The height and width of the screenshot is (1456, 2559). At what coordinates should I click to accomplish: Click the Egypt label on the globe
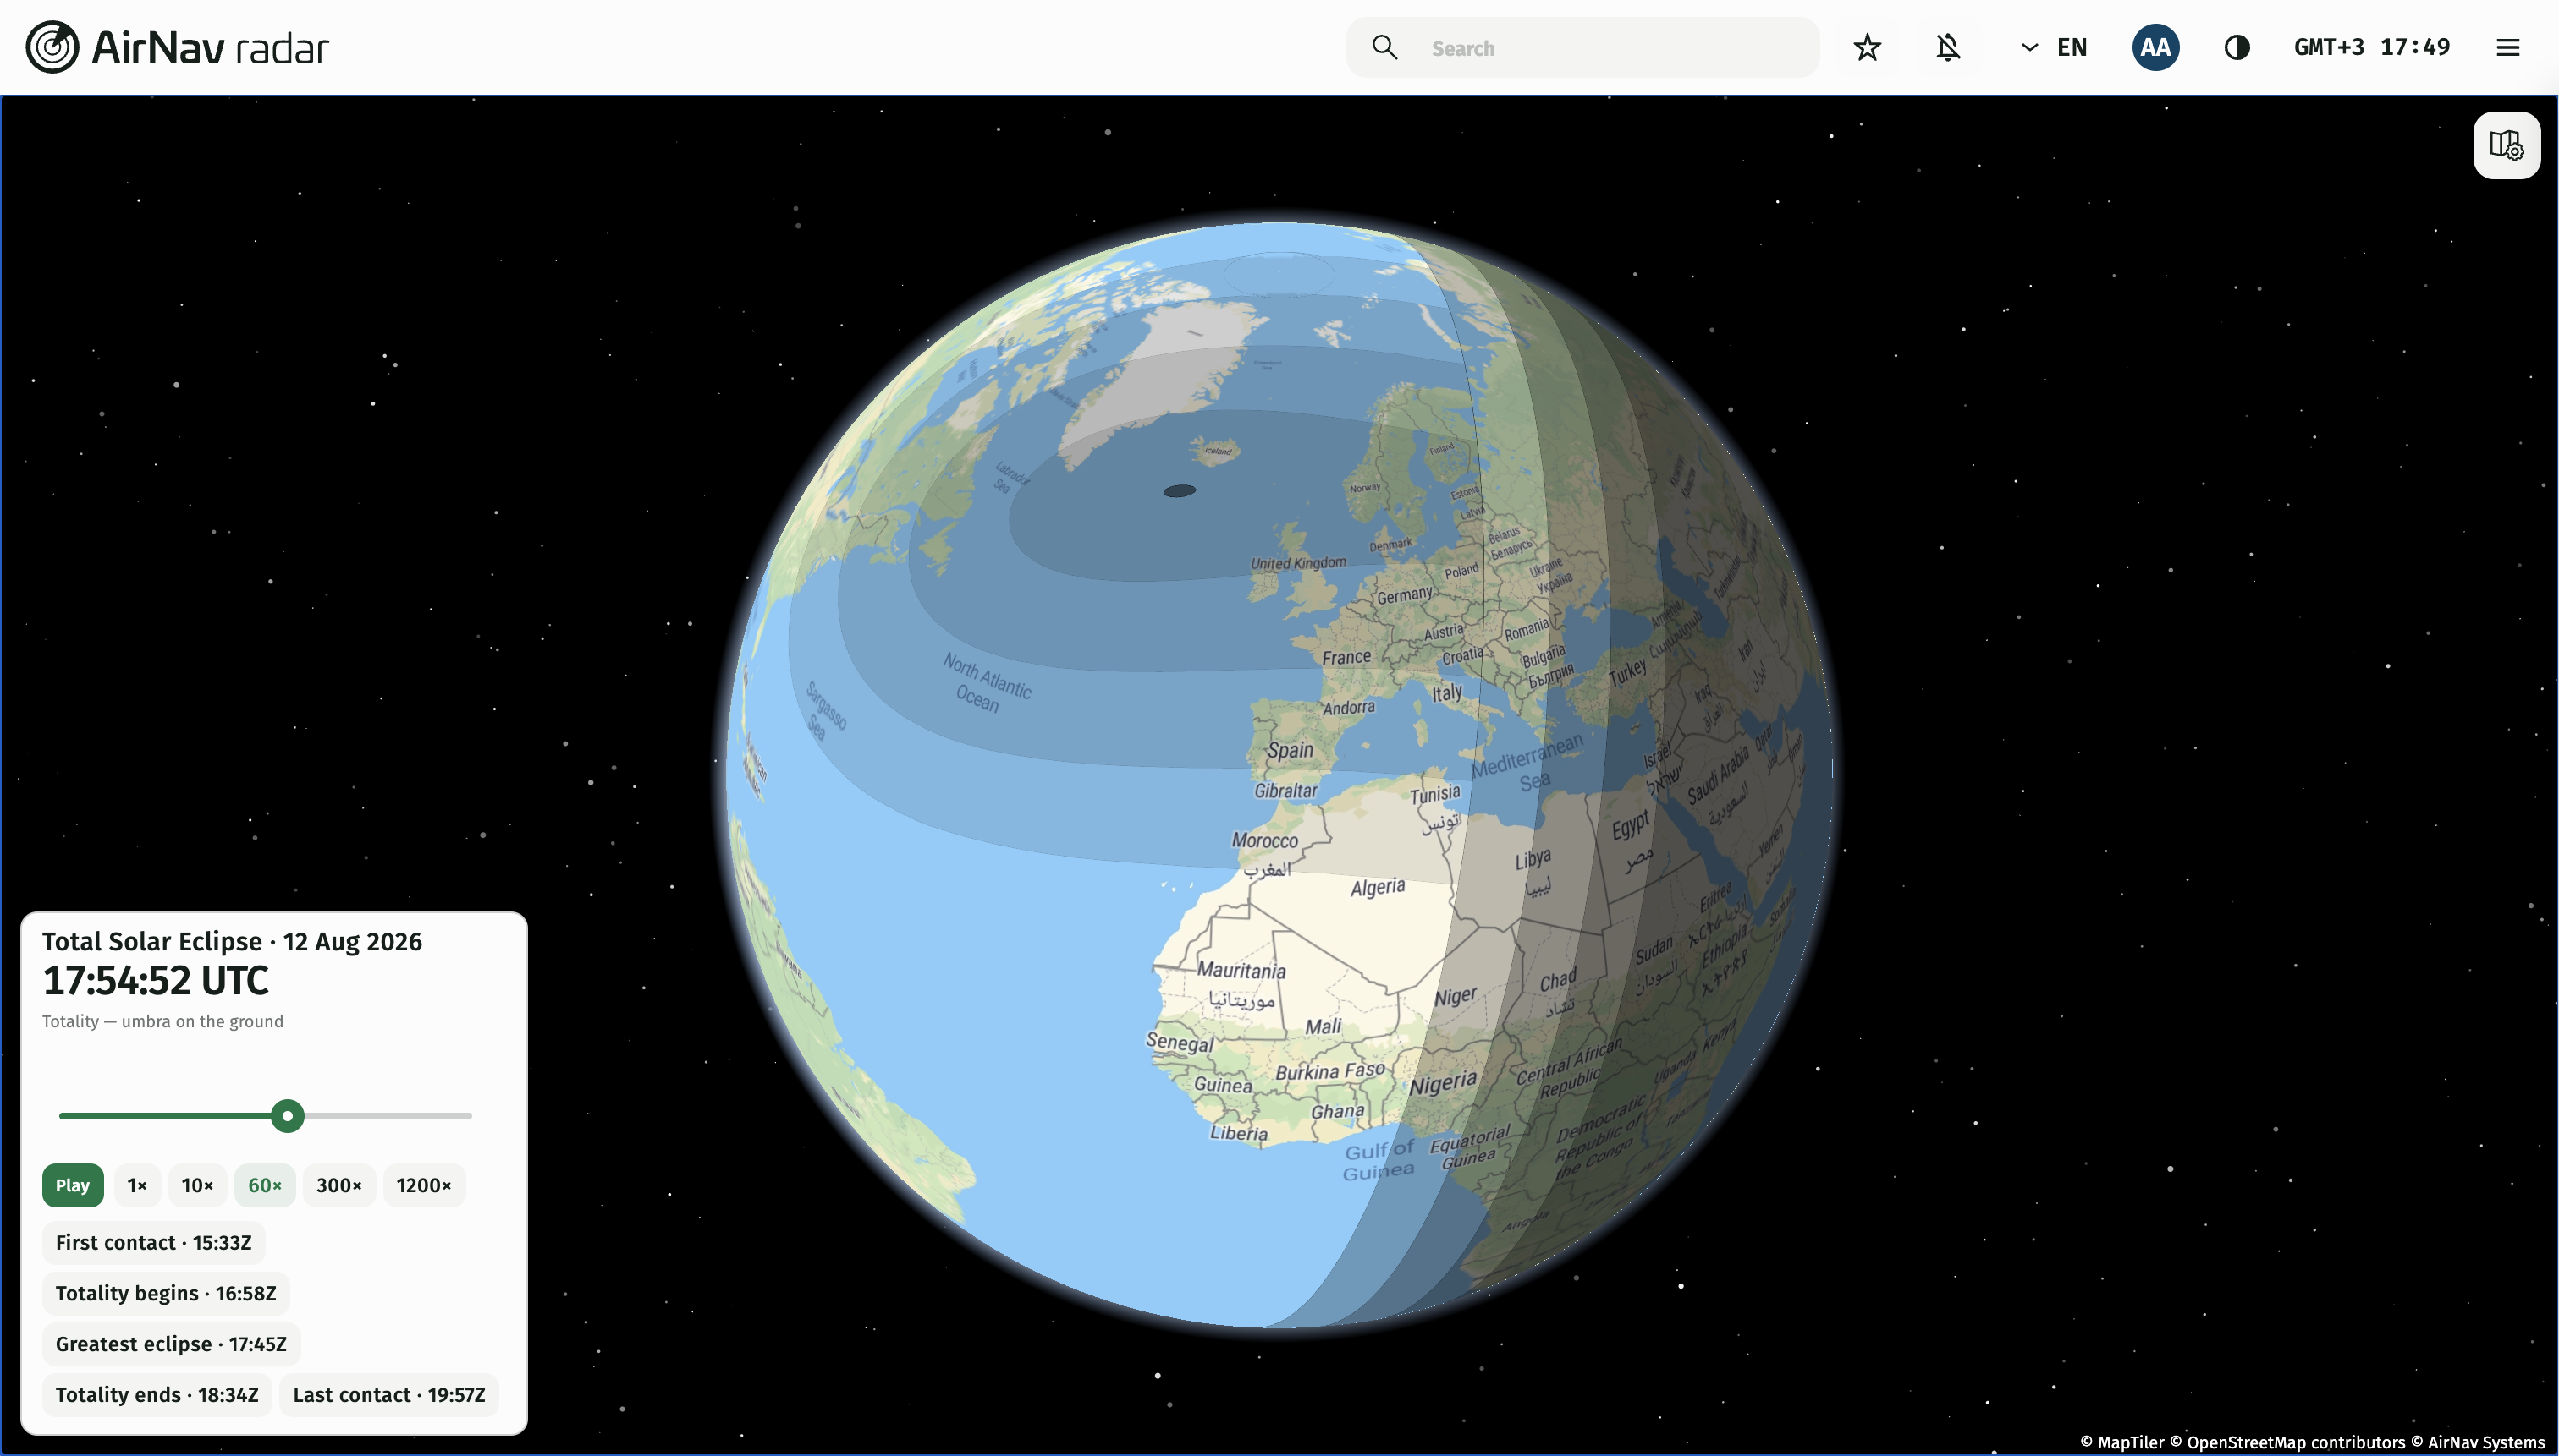1631,826
